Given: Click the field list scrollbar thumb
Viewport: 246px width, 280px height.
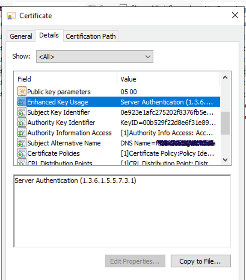Looking at the screenshot, I should click(x=225, y=122).
